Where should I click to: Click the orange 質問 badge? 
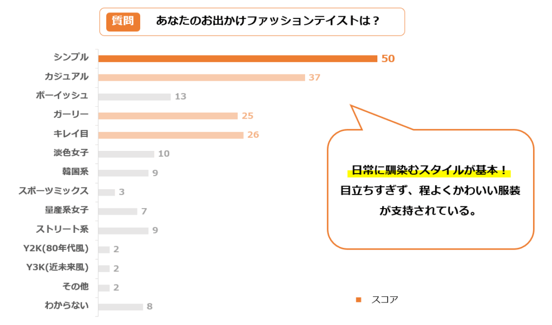123,22
